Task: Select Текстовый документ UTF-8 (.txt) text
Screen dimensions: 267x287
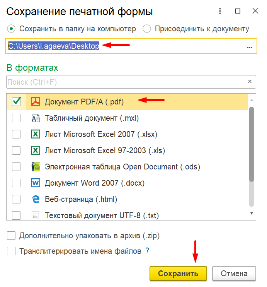Action: 102,215
